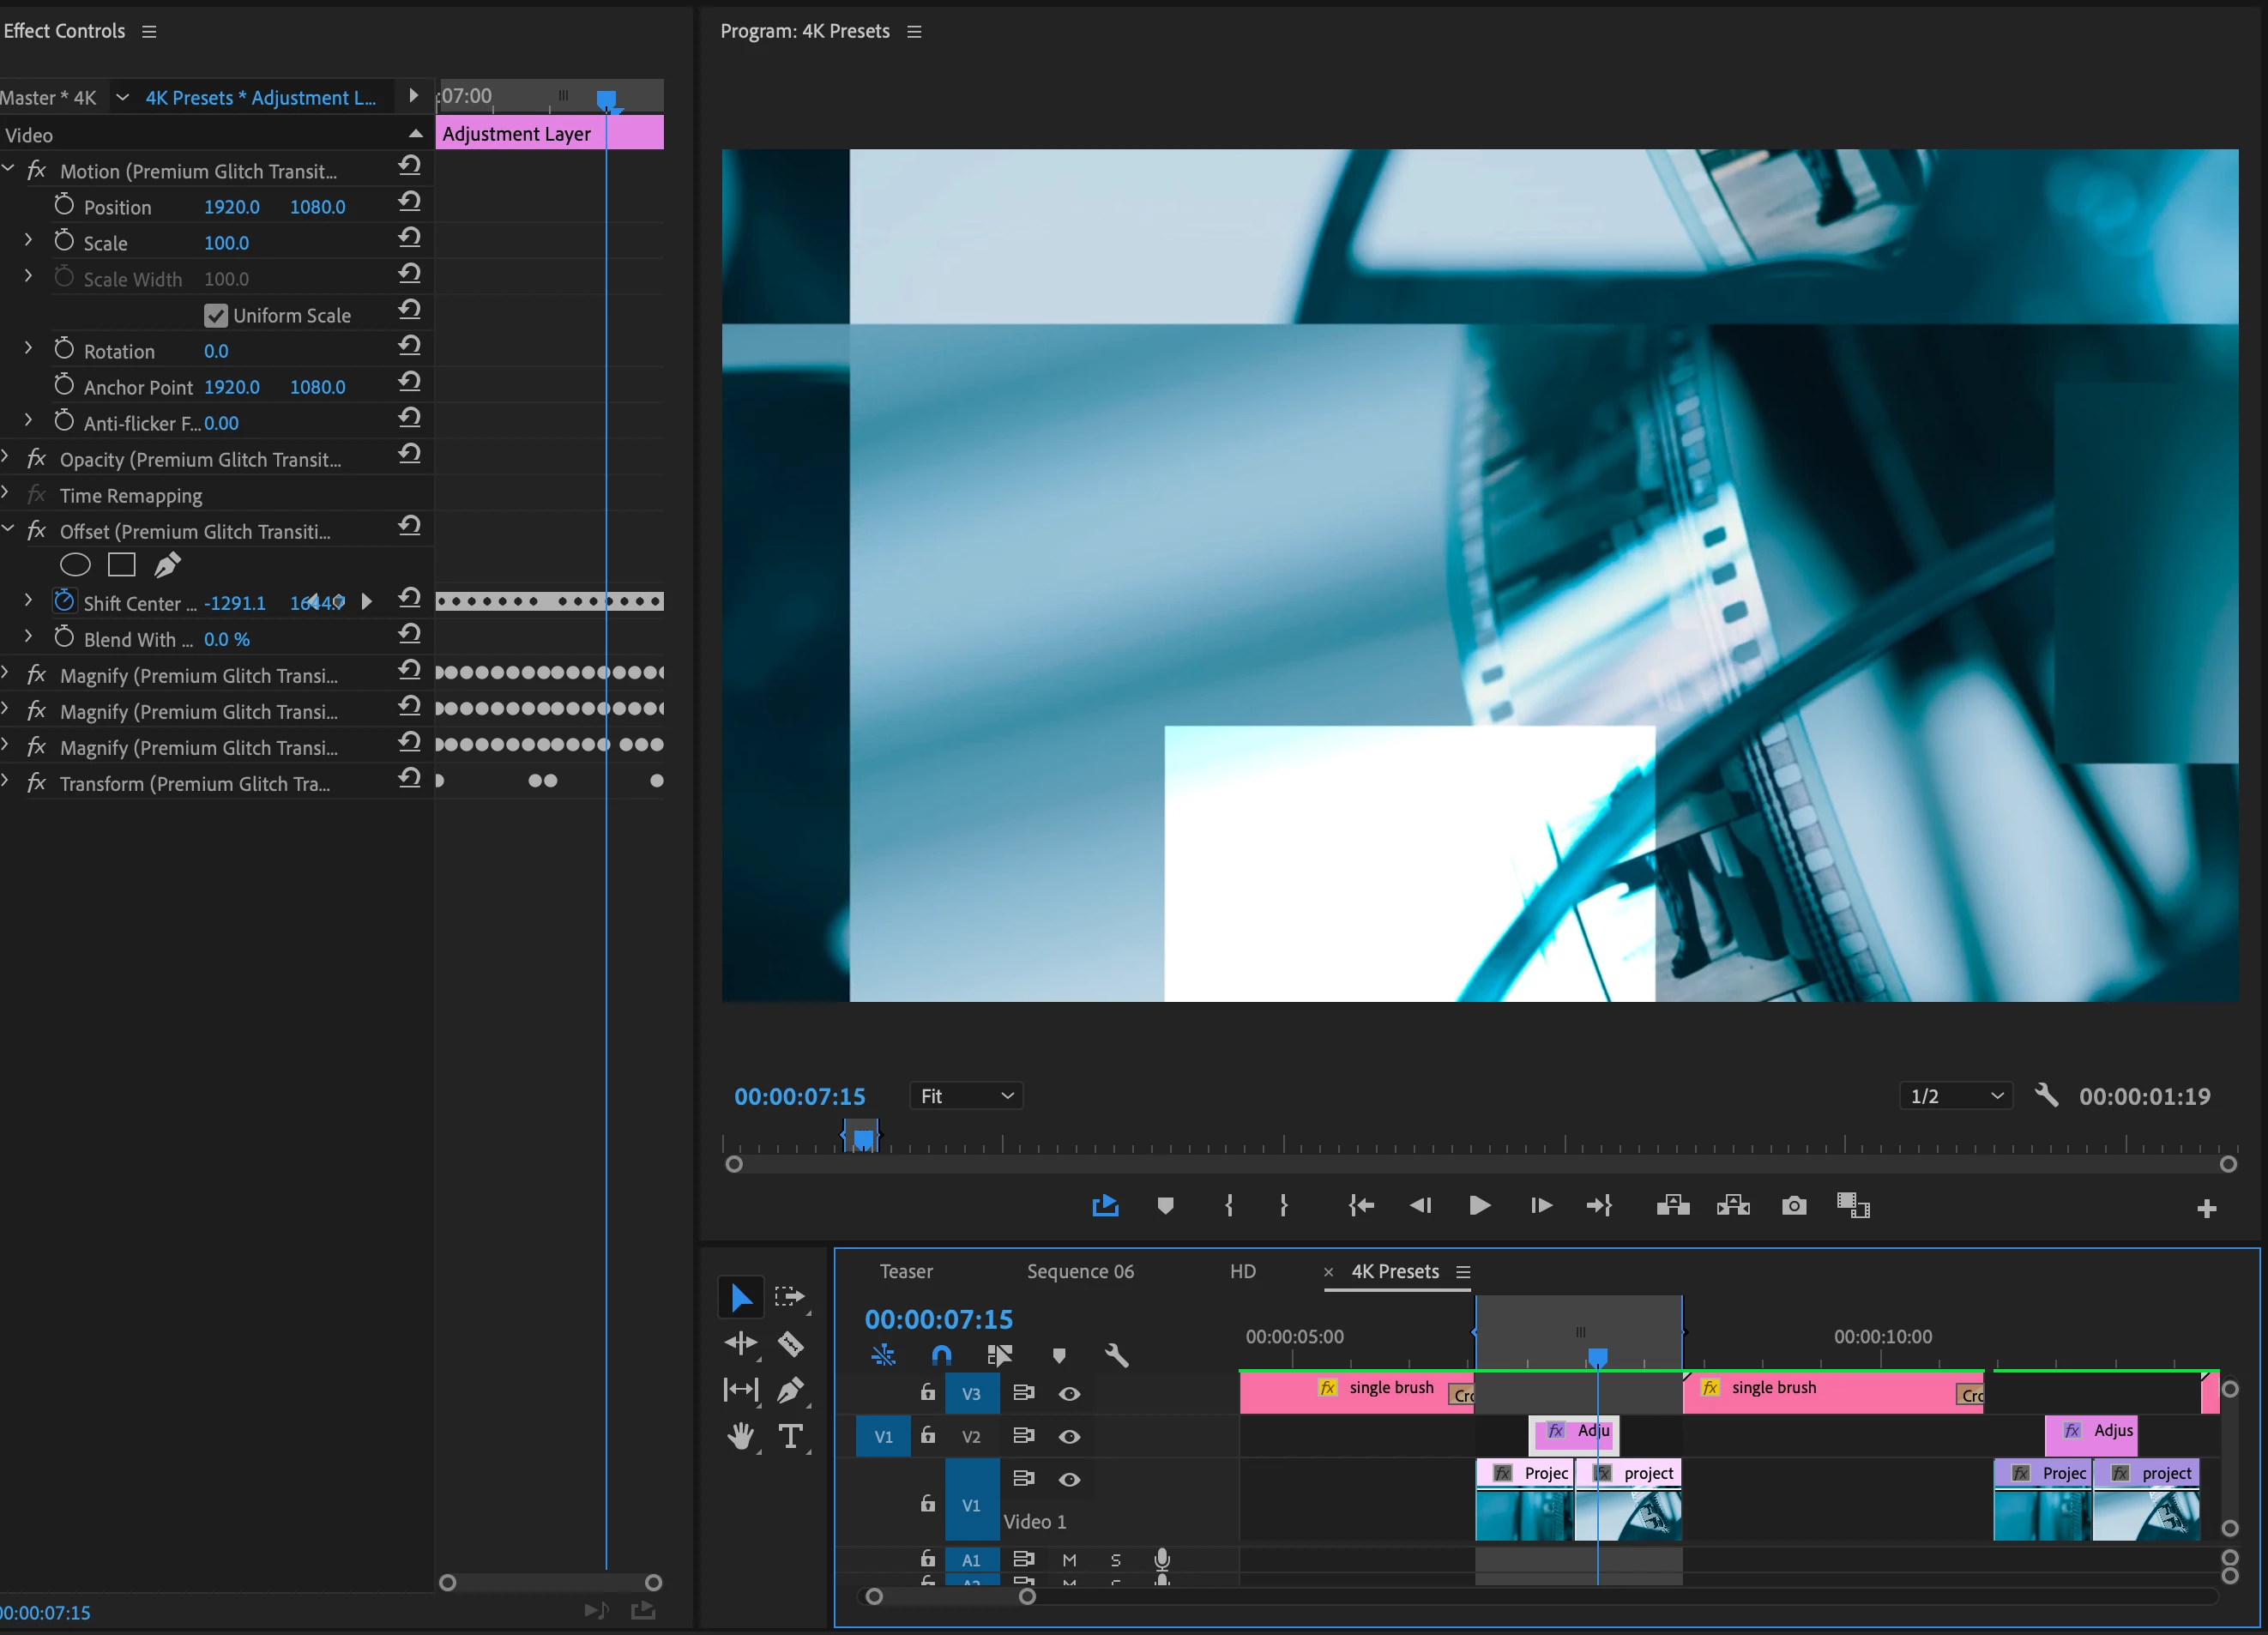Switch to the Sequence 06 tab
Image resolution: width=2268 pixels, height=1635 pixels.
click(x=1080, y=1271)
